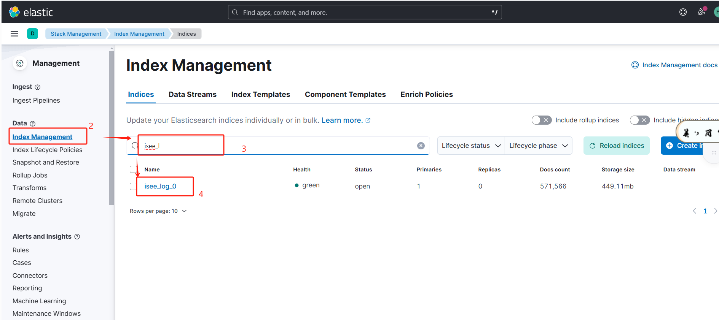This screenshot has width=719, height=320.
Task: Open Connectors in sidebar
Action: 30,276
